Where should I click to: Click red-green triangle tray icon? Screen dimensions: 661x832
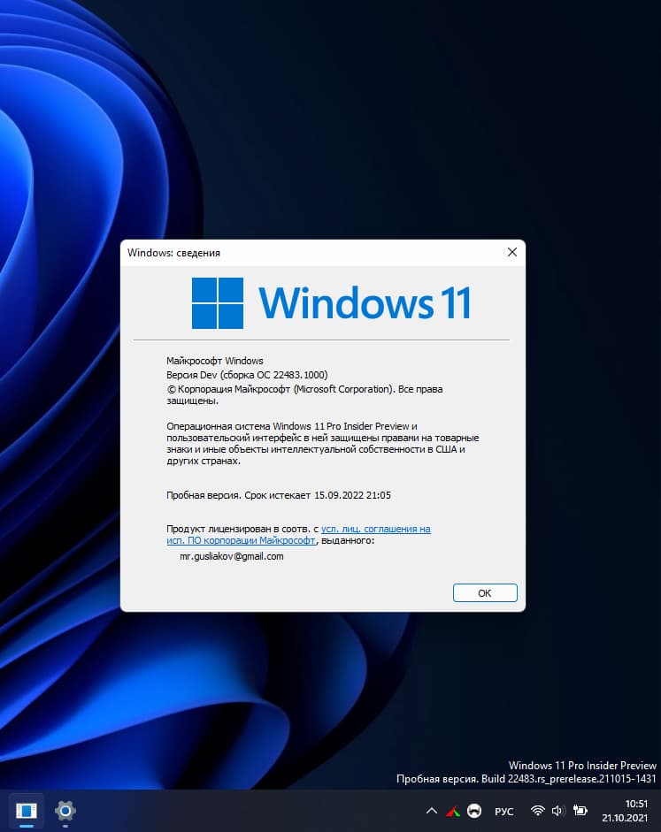tap(453, 811)
